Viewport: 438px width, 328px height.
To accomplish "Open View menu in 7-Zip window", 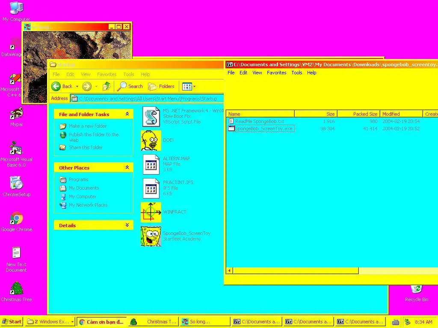I will point(257,73).
